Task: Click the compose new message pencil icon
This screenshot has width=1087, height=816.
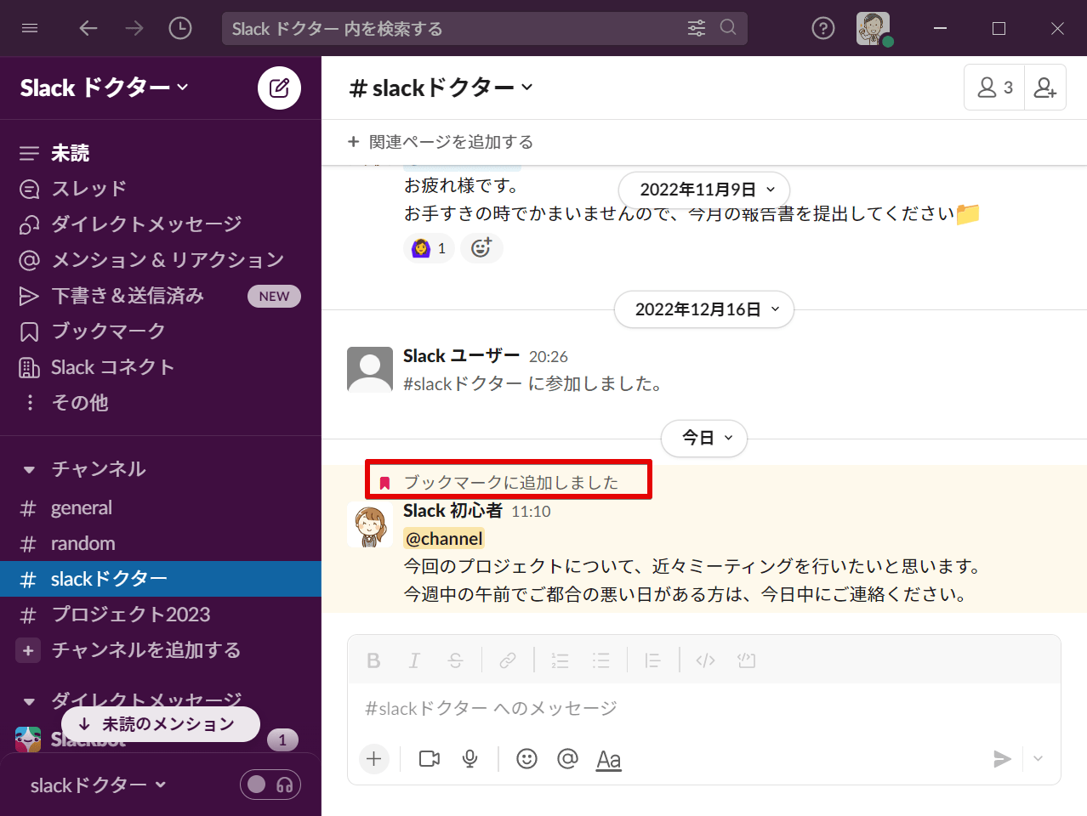Action: pos(279,88)
